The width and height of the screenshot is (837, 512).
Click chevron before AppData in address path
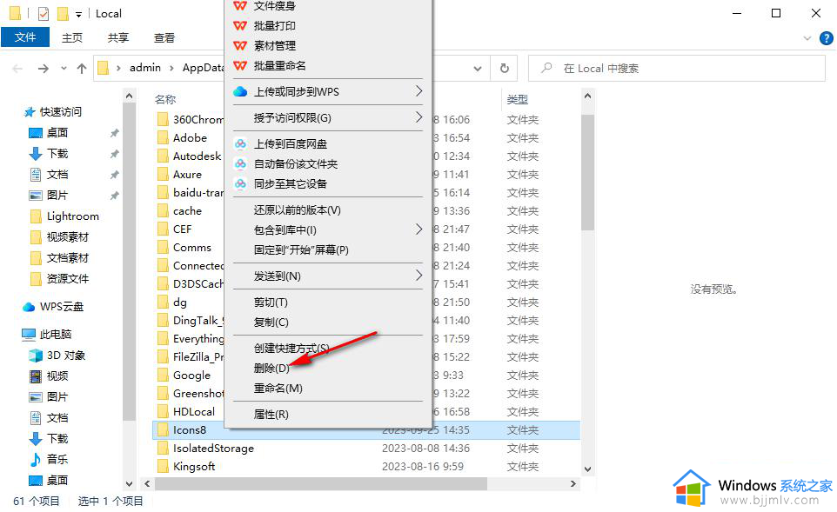(171, 68)
